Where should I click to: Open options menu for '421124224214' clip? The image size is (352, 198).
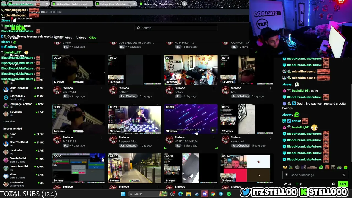click(x=214, y=137)
